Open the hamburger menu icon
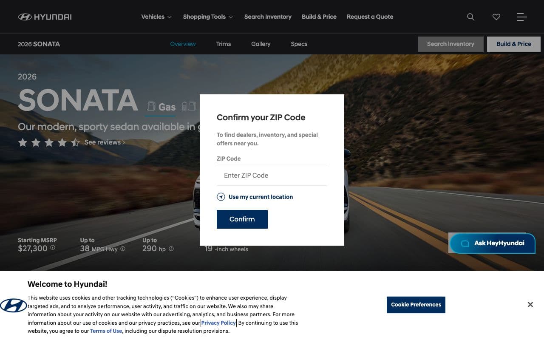544x340 pixels. pyautogui.click(x=522, y=17)
